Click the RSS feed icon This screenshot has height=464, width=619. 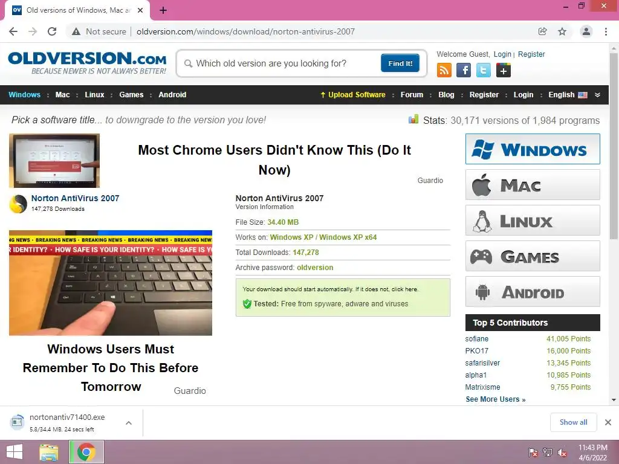pyautogui.click(x=444, y=71)
